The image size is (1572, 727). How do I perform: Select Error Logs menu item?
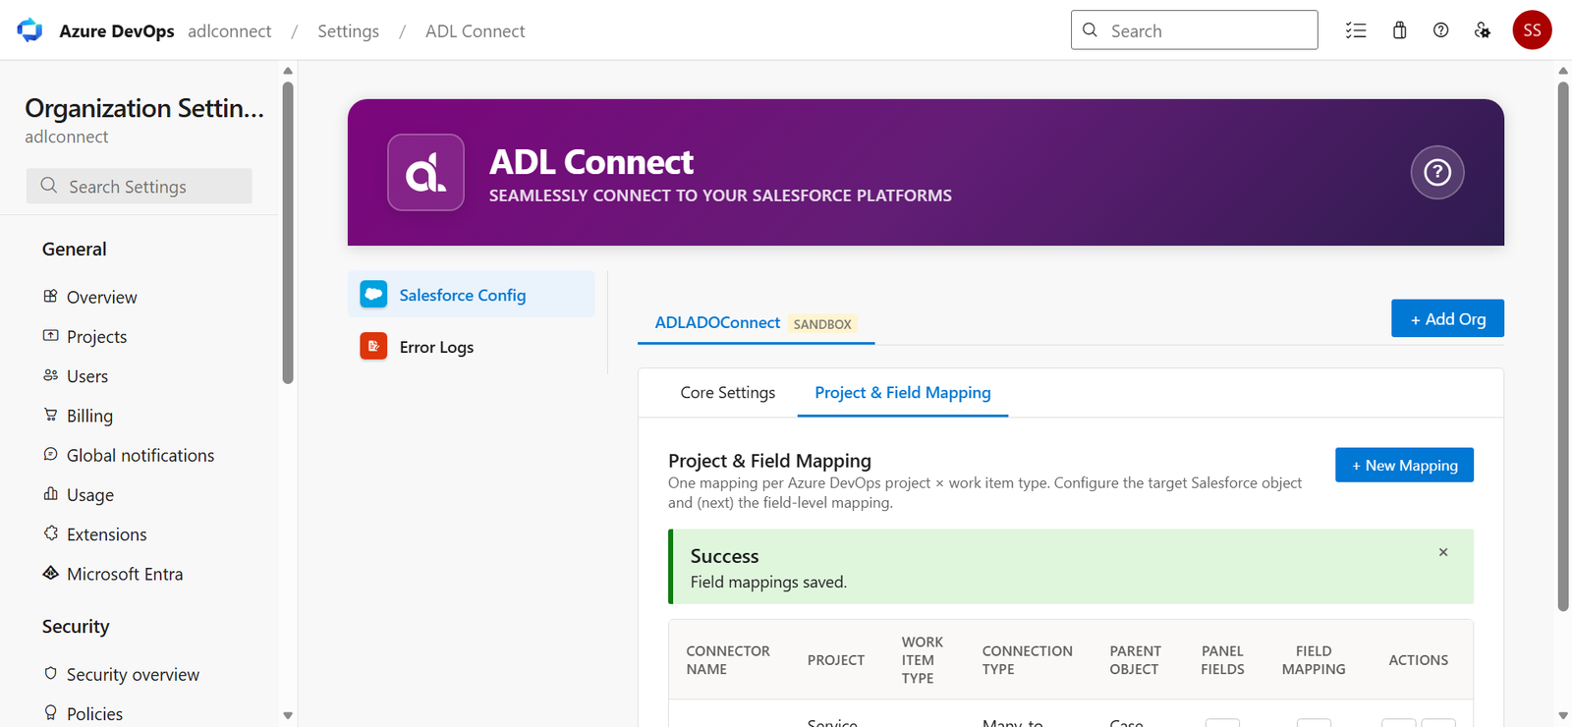point(472,347)
